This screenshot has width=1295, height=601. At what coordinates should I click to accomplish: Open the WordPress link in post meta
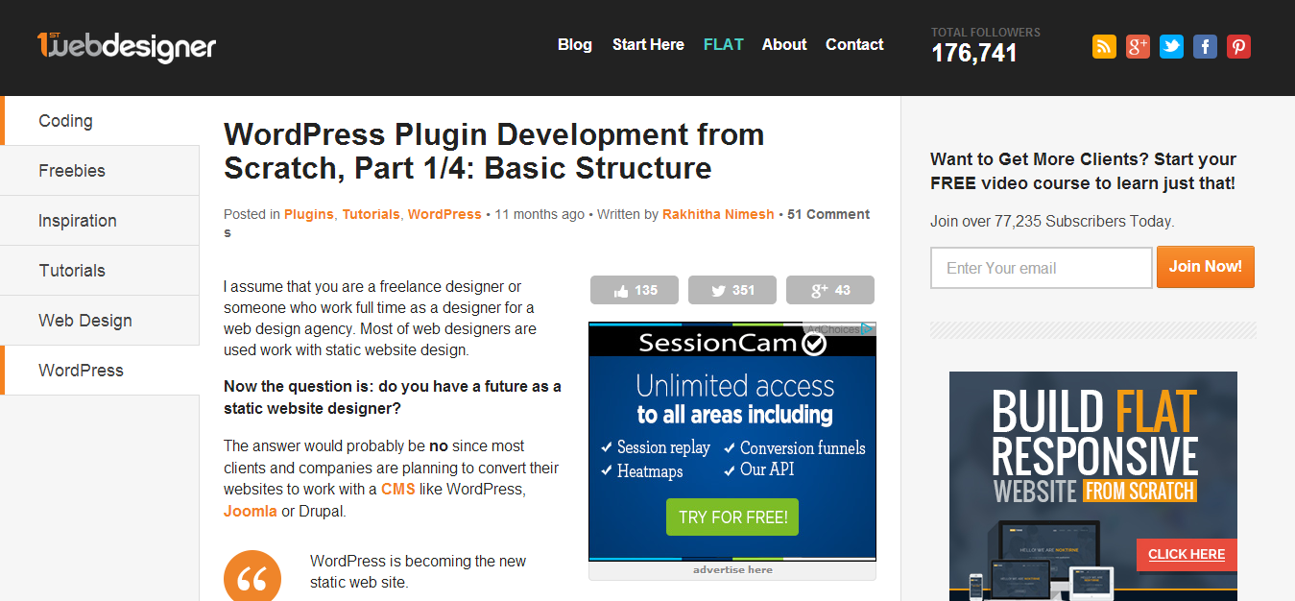point(444,214)
